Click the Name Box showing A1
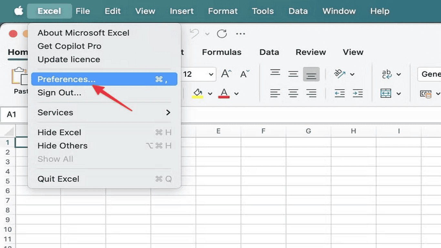The height and width of the screenshot is (248, 441). (x=14, y=114)
